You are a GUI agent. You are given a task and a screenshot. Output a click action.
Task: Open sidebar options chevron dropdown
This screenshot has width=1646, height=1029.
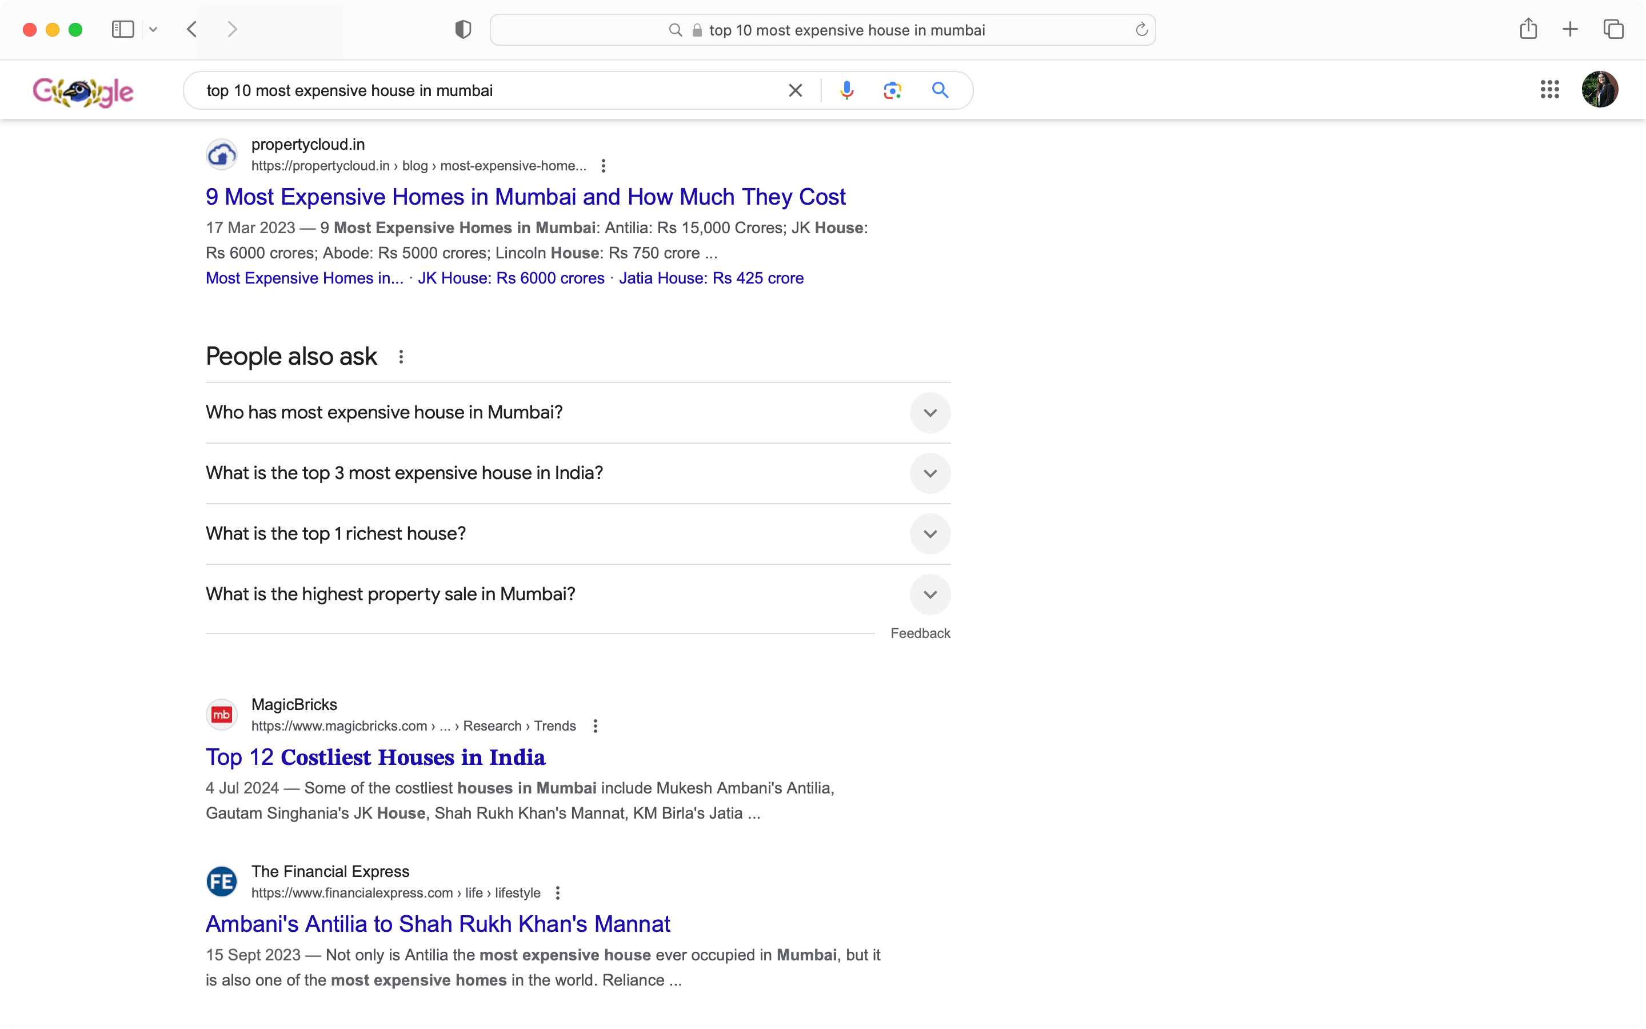[153, 30]
